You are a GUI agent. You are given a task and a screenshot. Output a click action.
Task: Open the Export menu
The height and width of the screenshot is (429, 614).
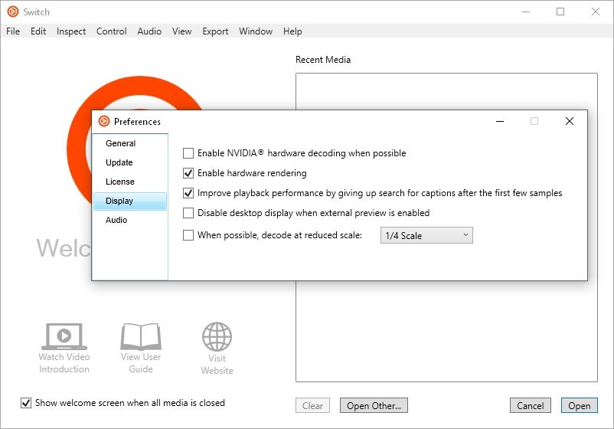pos(215,31)
